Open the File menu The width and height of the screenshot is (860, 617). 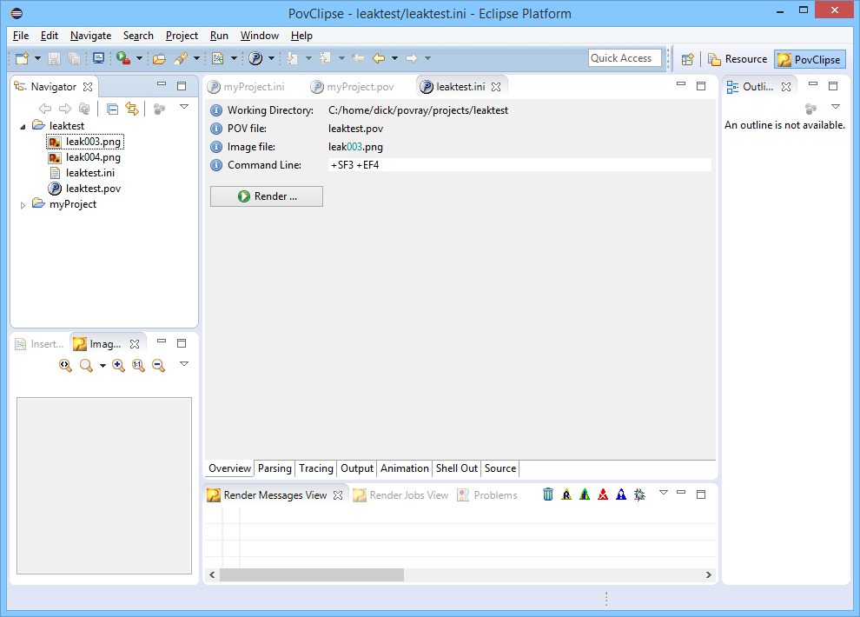pyautogui.click(x=21, y=36)
